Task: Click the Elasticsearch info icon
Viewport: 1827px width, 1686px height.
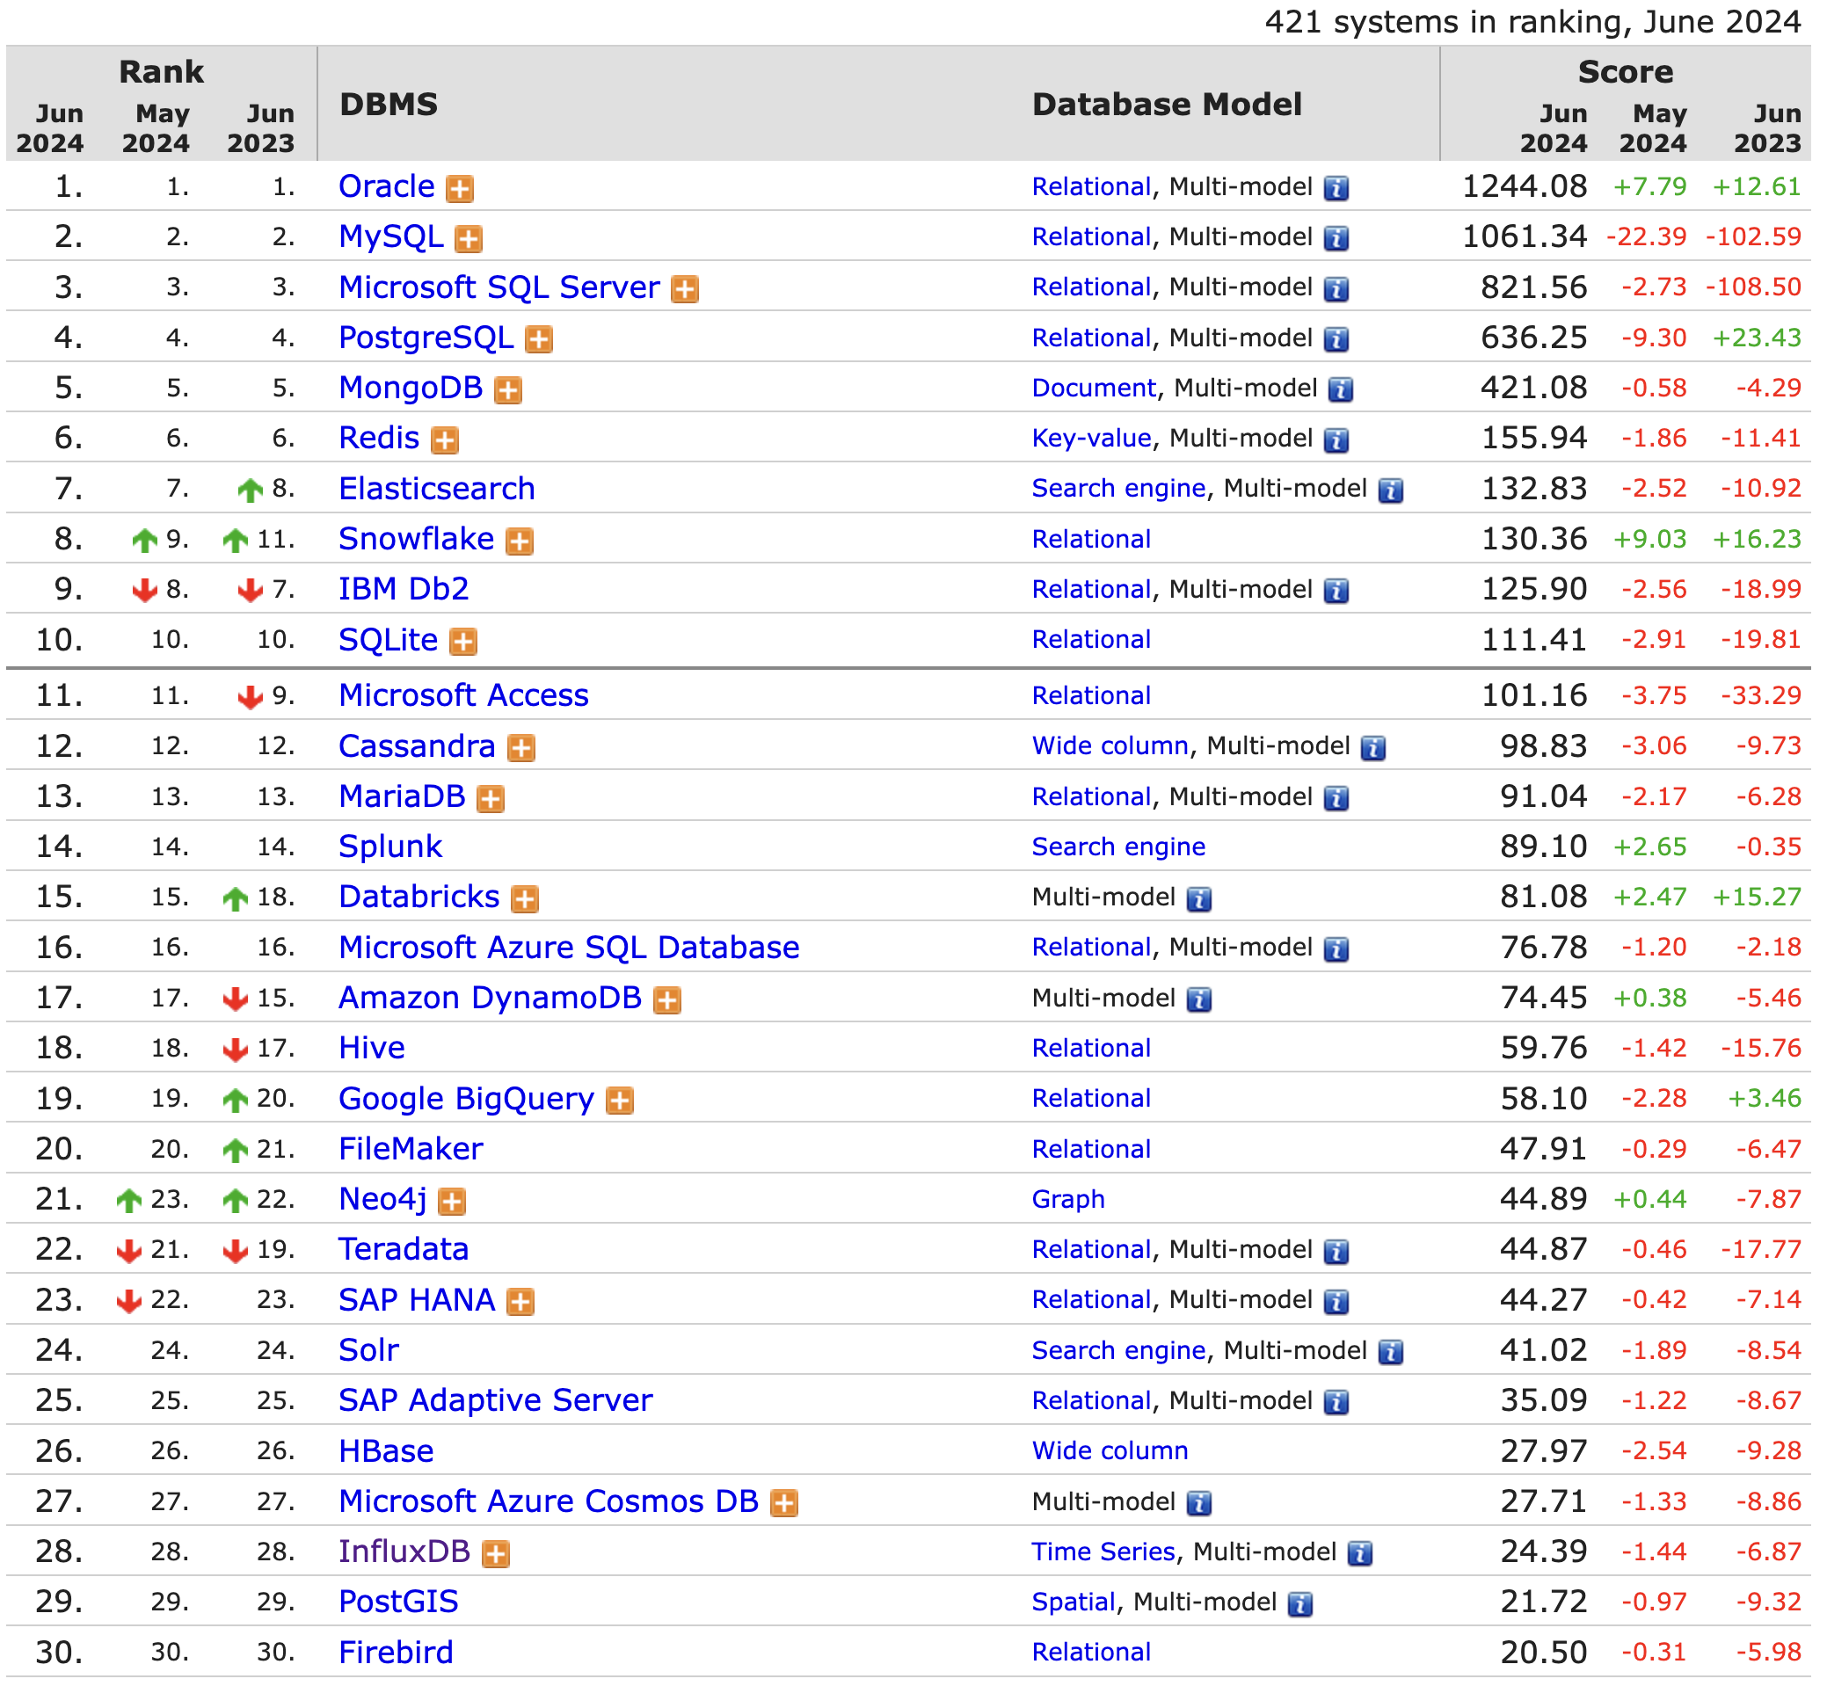Action: tap(1399, 488)
